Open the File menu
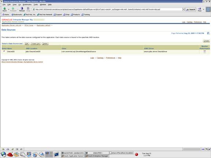 click(4, 4)
